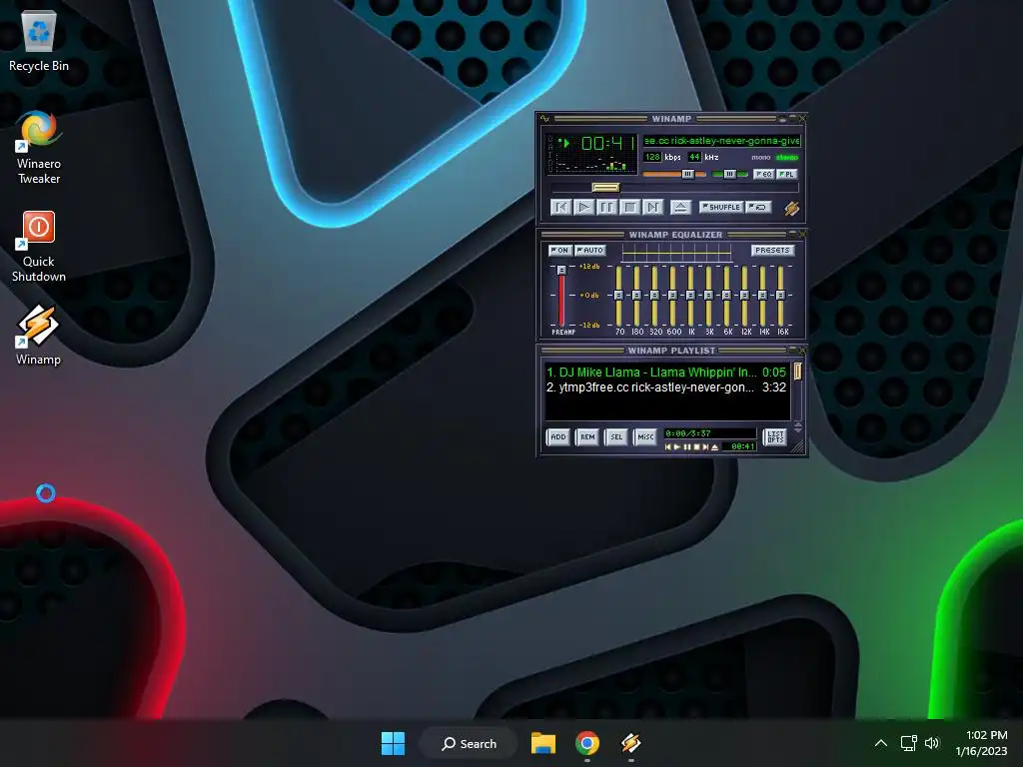This screenshot has width=1023, height=767.
Task: Open the playlist MISC menu
Action: (645, 437)
